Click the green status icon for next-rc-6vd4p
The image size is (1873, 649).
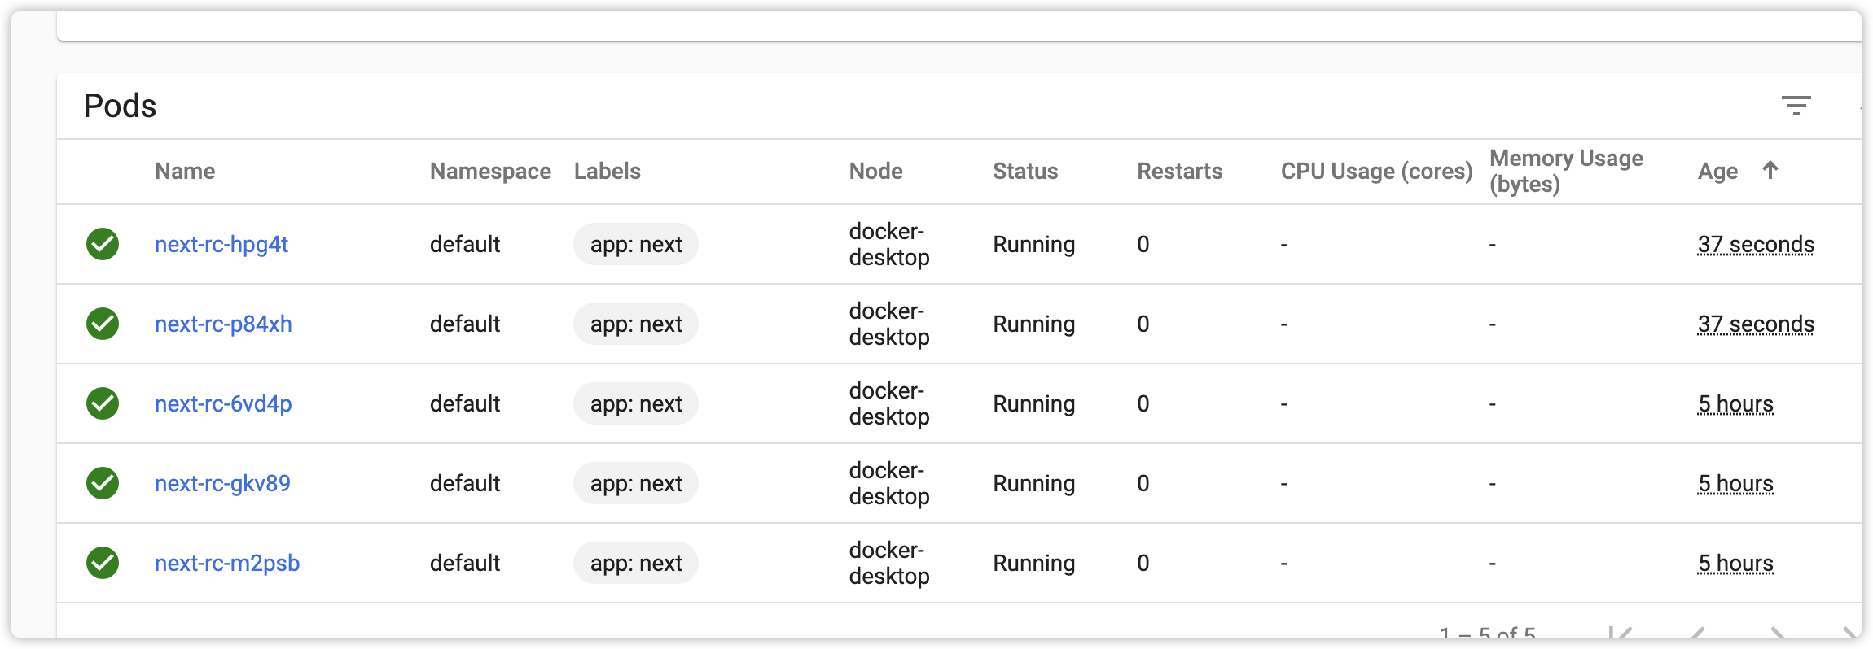pos(103,403)
